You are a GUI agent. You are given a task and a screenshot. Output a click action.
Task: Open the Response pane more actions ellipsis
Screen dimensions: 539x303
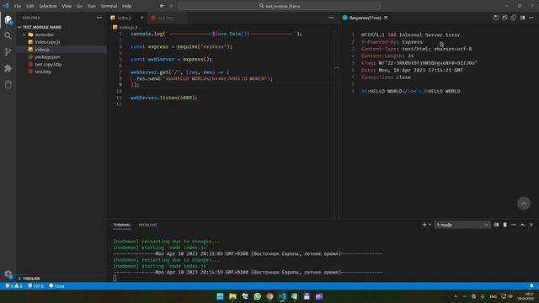[531, 18]
